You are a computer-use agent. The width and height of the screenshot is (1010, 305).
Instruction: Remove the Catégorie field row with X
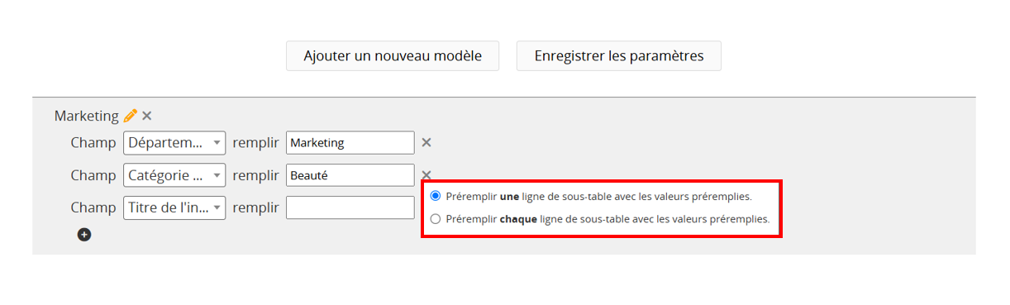pyautogui.click(x=426, y=174)
